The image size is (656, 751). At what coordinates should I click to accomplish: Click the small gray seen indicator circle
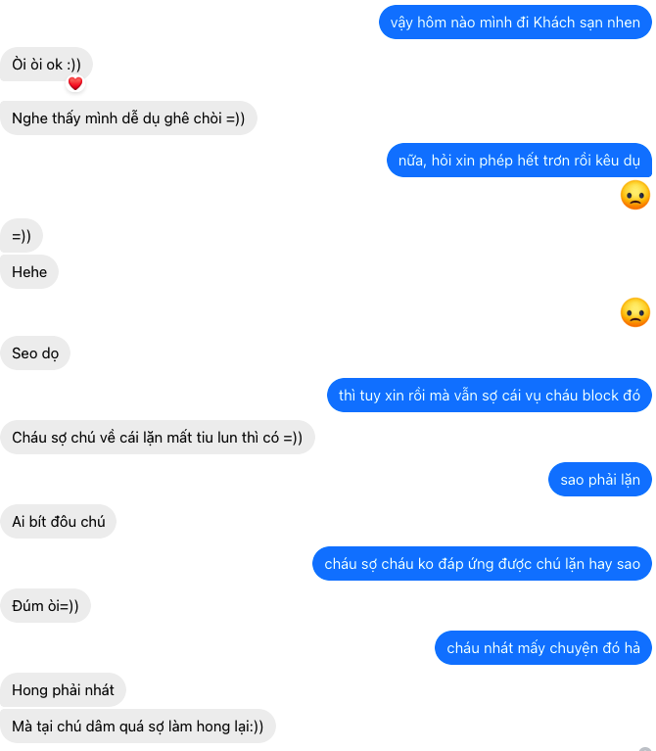pos(645,749)
